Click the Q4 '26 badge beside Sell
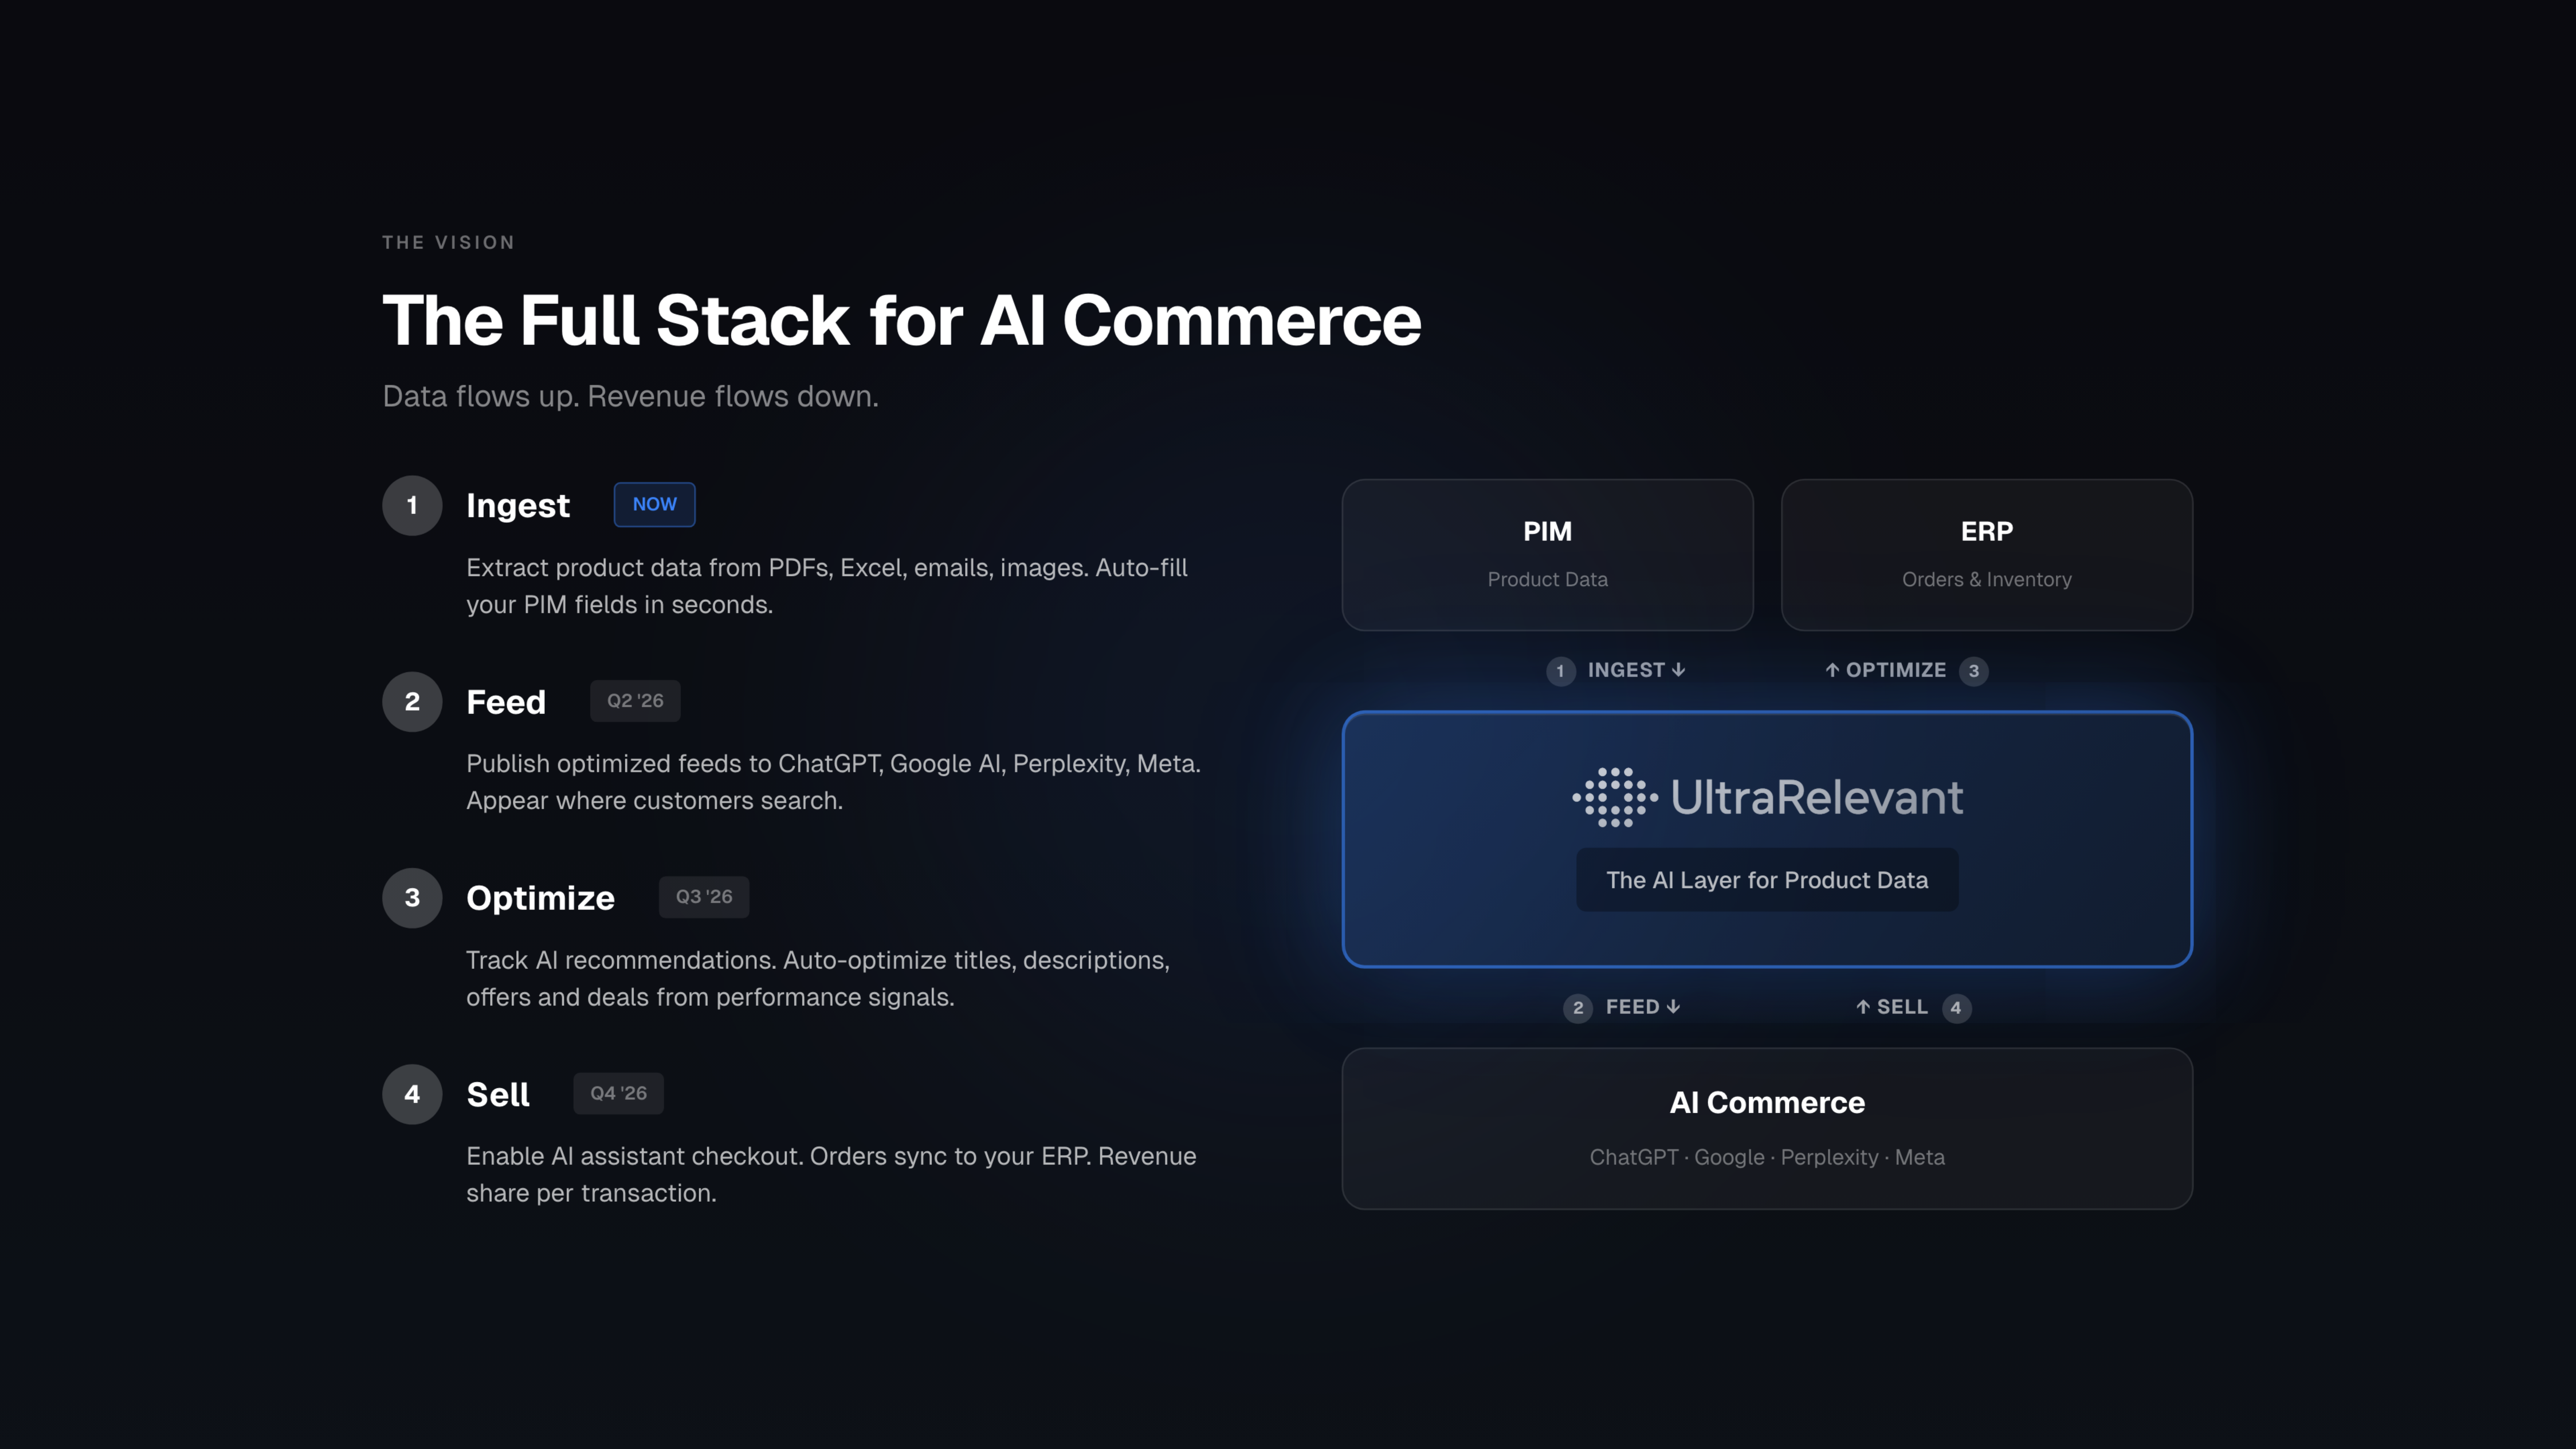Viewport: 2576px width, 1449px height. 618,1093
